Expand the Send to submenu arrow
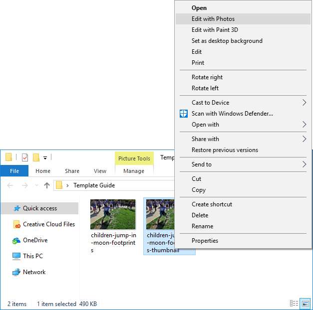The image size is (313, 310). click(x=304, y=164)
